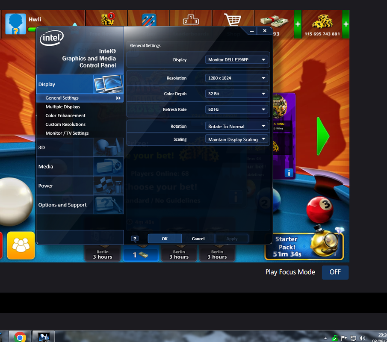This screenshot has width=387, height=342.
Task: Open Color Enhancement settings
Action: [x=65, y=115]
